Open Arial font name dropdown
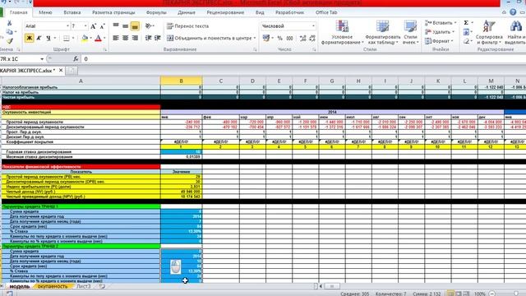 (67, 25)
